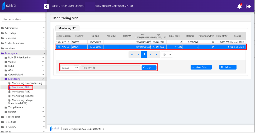Click the Cari search button

coord(149,68)
